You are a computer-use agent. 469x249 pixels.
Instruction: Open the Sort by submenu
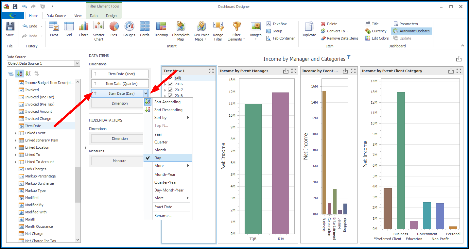click(168, 118)
